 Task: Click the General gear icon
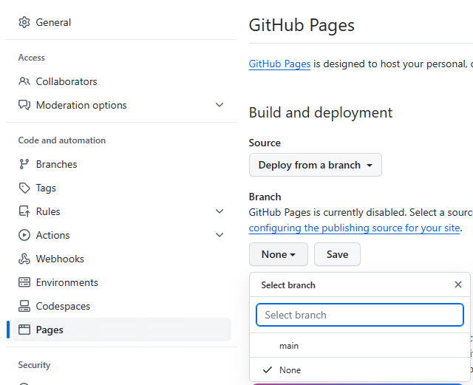tap(24, 22)
